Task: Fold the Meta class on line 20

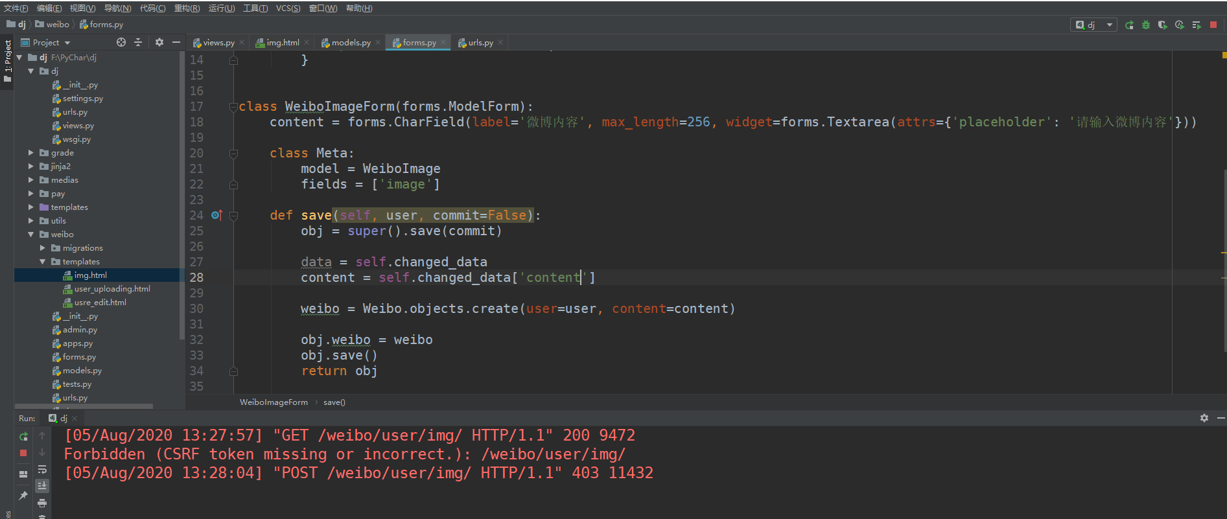Action: click(233, 154)
